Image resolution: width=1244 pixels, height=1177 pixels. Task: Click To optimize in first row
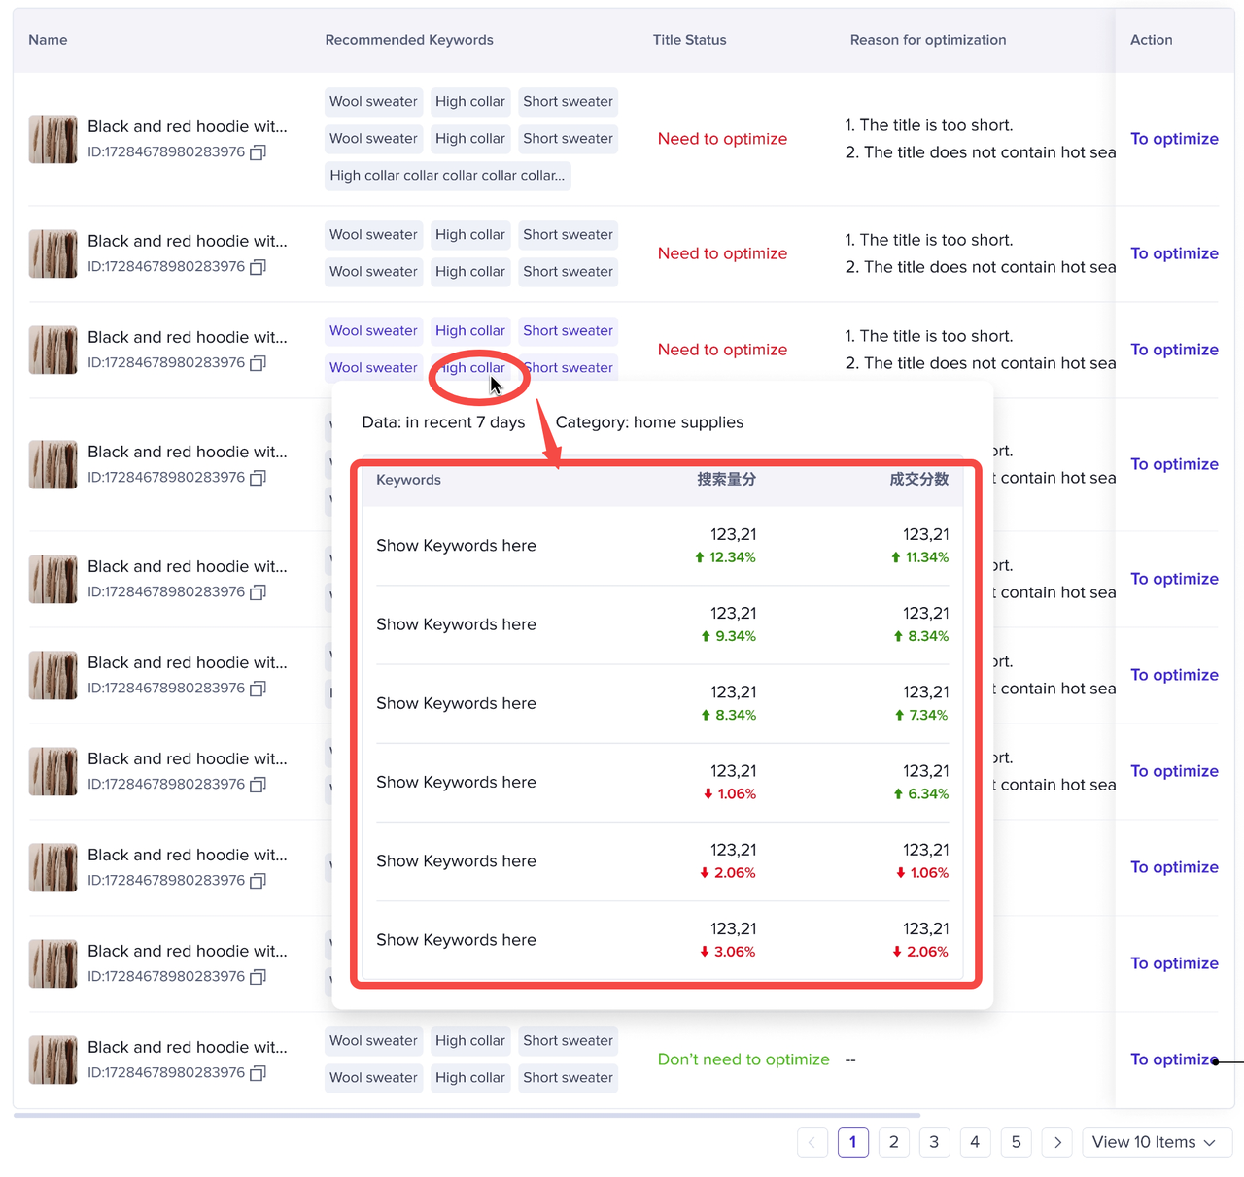tap(1174, 139)
